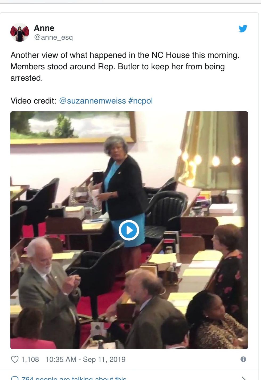Image resolution: width=261 pixels, height=380 pixels.
Task: Open '764 people are talking about this'
Action: click(74, 378)
